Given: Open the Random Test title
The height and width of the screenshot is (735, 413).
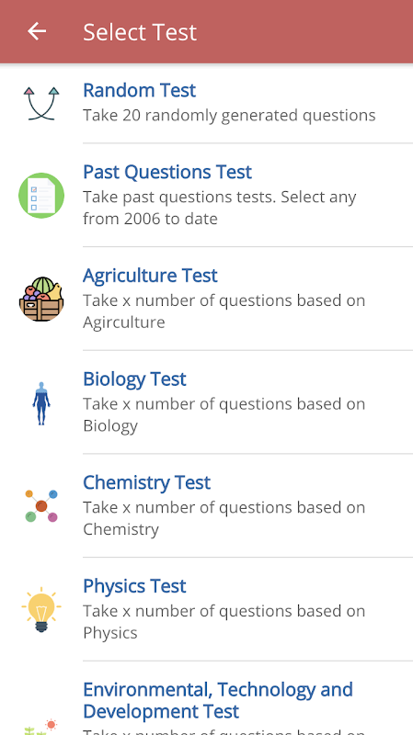Looking at the screenshot, I should click(140, 90).
